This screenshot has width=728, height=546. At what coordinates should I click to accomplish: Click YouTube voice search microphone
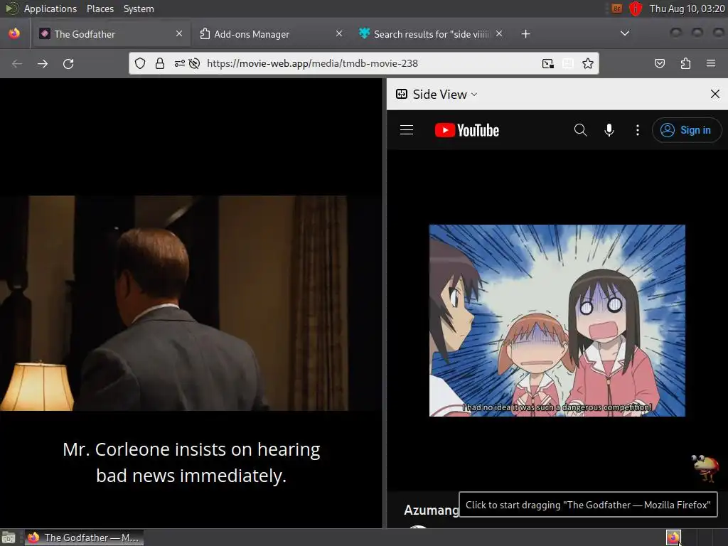[609, 130]
